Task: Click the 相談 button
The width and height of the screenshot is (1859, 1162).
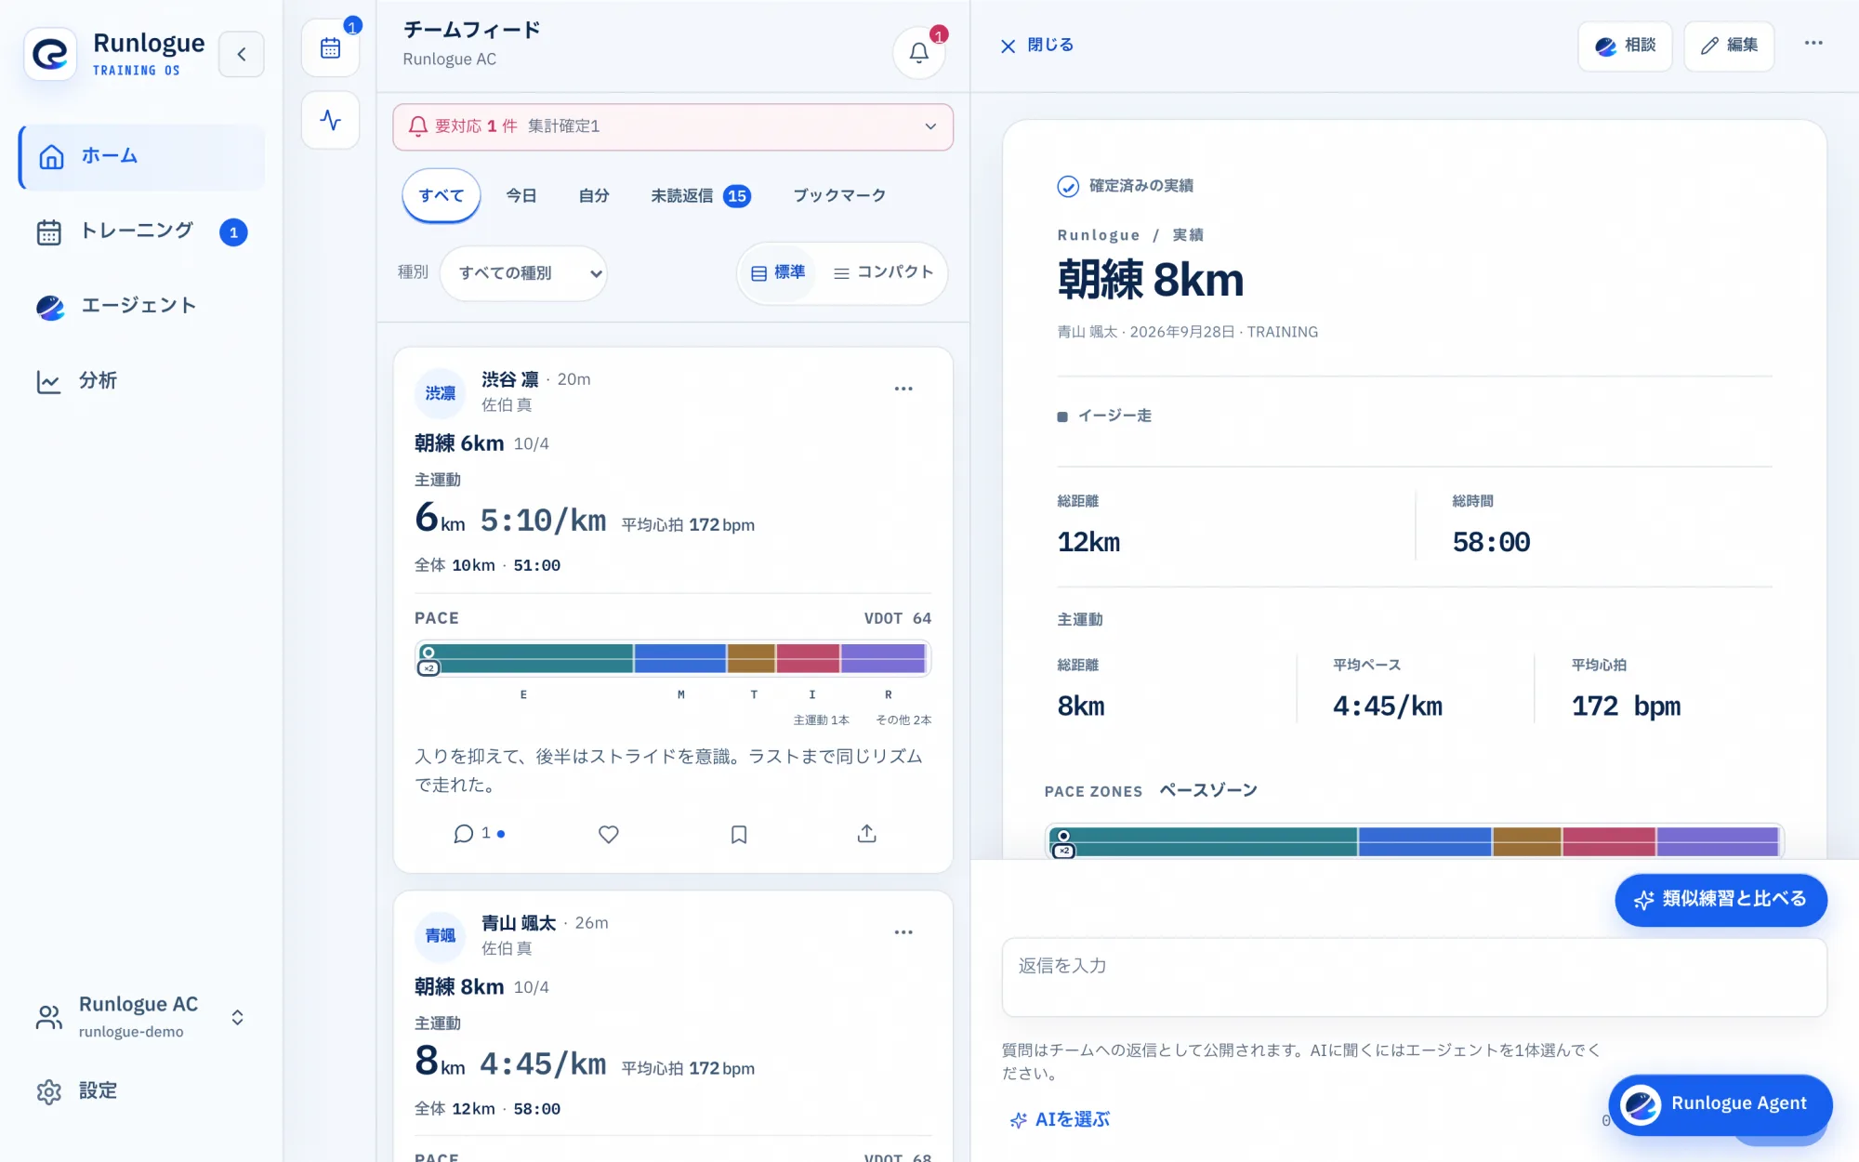Action: click(1625, 46)
